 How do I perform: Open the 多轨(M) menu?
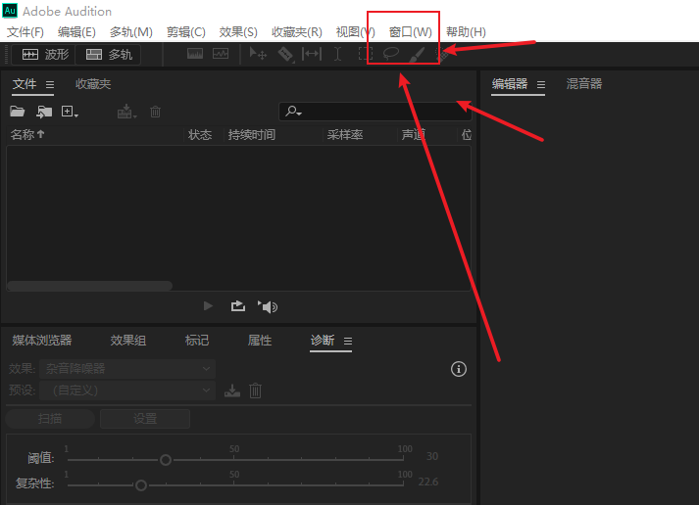[x=131, y=32]
